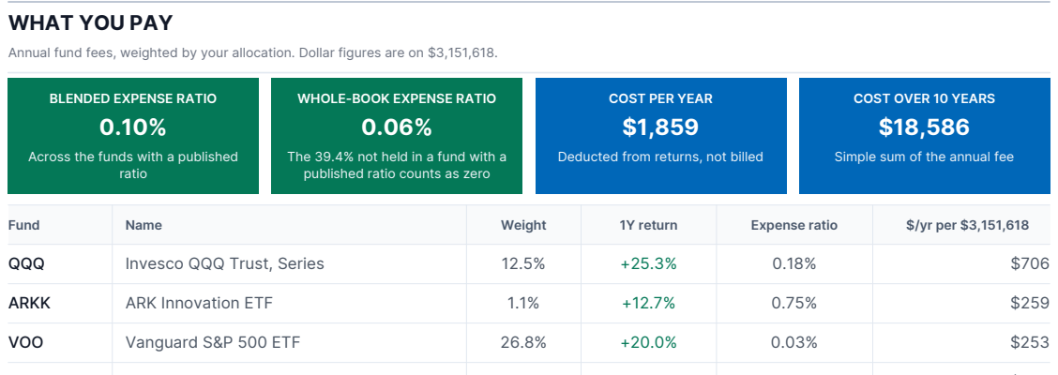Click the annual fund fees description text
This screenshot has width=1058, height=375.
click(x=253, y=52)
